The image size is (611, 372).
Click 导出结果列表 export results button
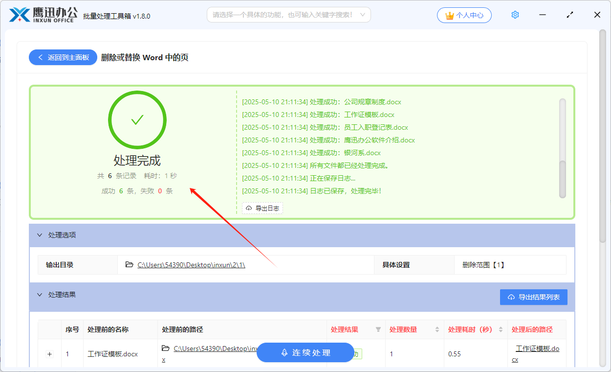[x=533, y=297]
